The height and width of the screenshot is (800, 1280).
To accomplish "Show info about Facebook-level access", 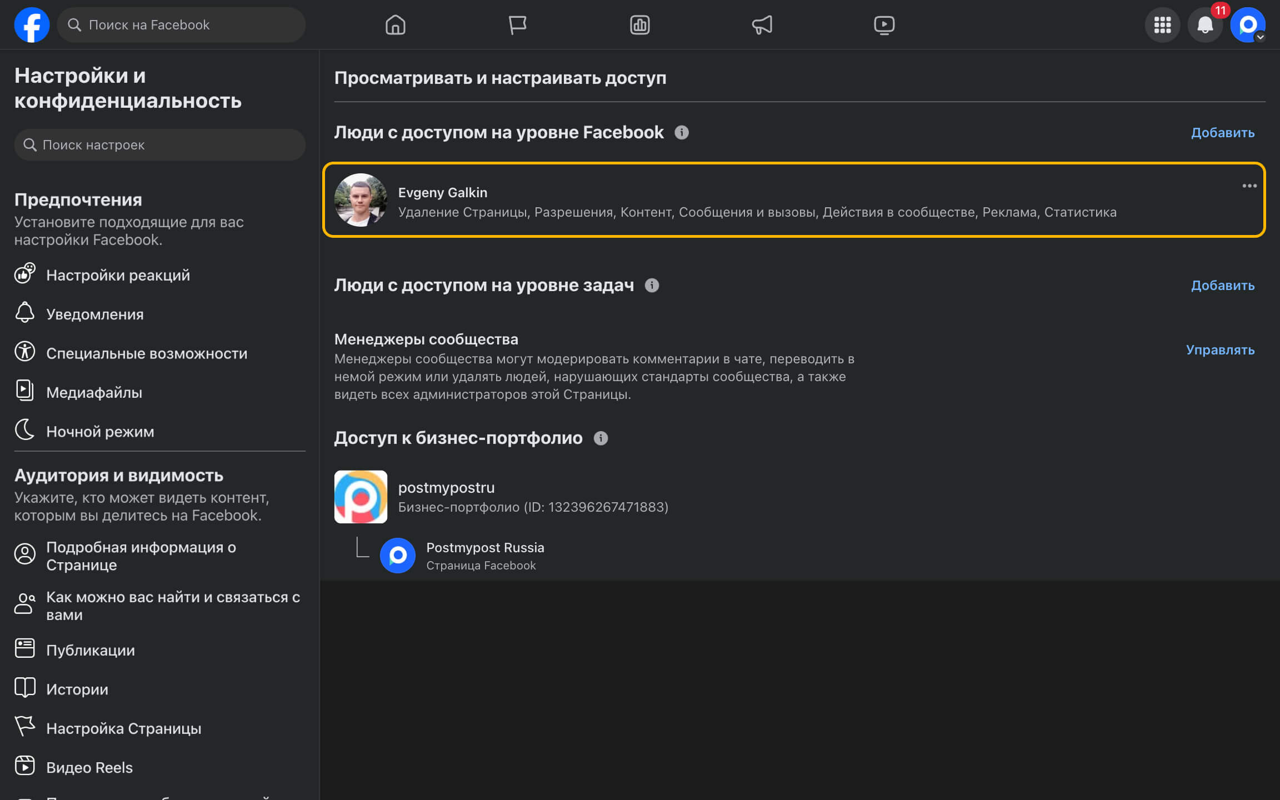I will [x=682, y=133].
